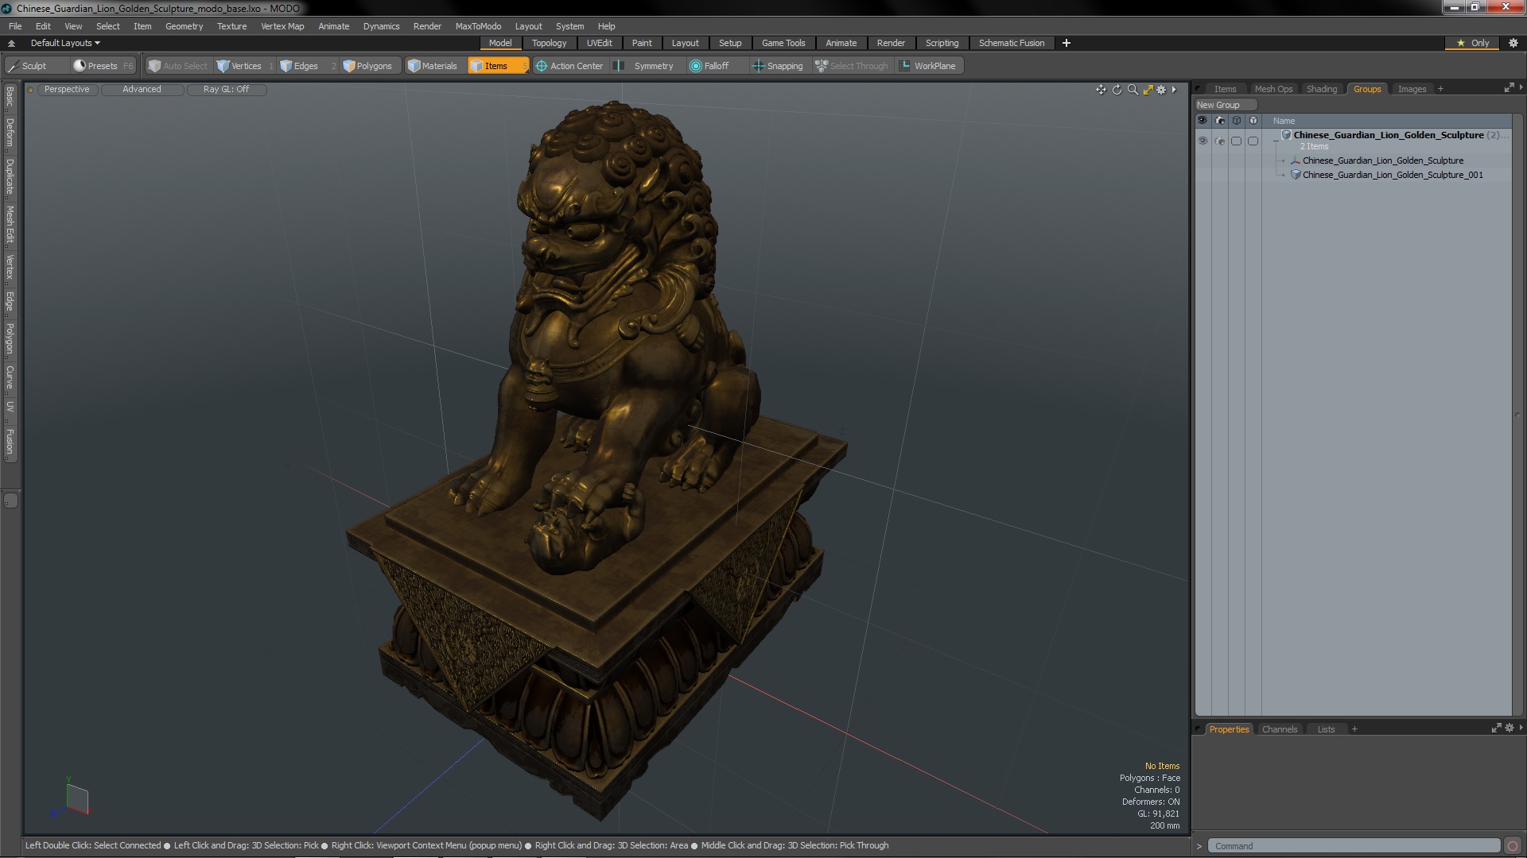Open Action Center options
The width and height of the screenshot is (1527, 858).
[570, 66]
